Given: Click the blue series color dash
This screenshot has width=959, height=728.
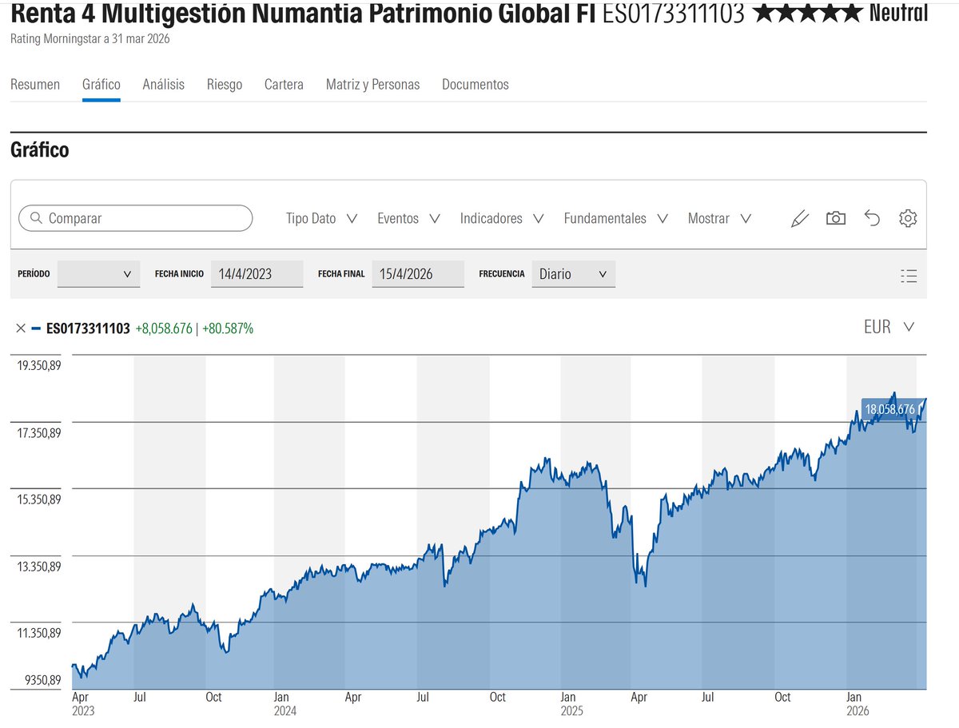Looking at the screenshot, I should [x=36, y=328].
